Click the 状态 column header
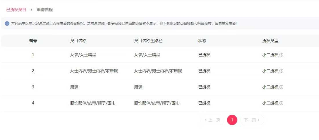 202,41
